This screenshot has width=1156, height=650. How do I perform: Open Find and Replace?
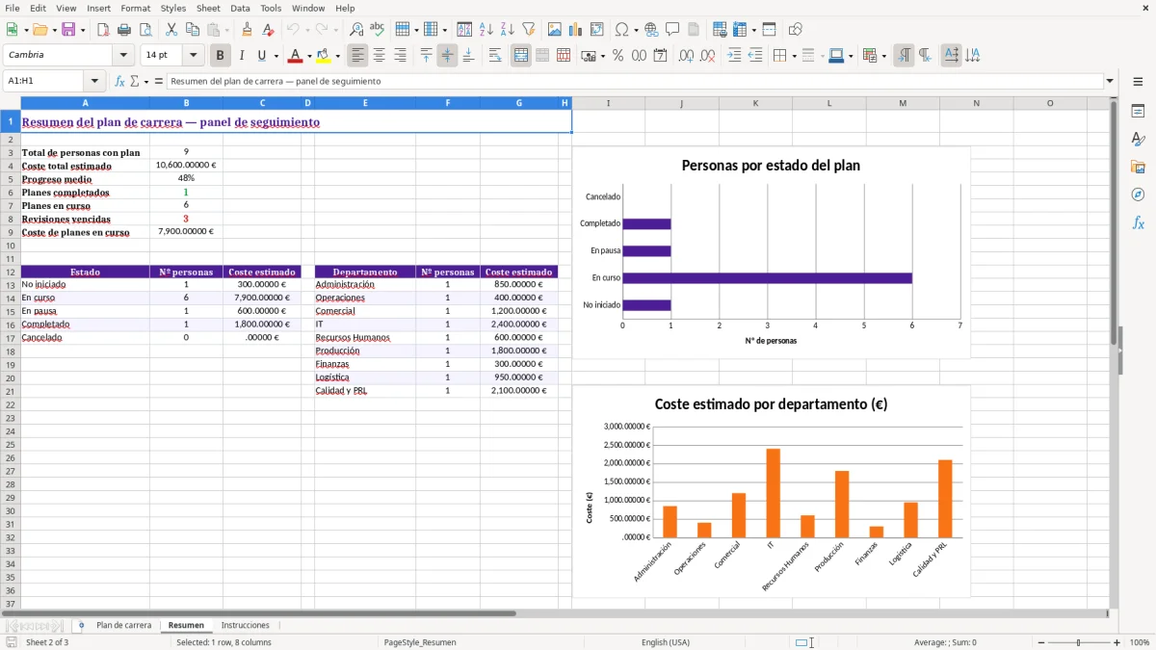356,30
